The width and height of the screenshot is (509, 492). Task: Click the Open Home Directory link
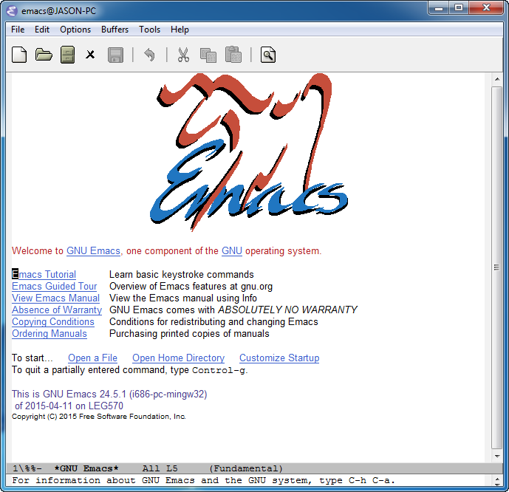178,358
